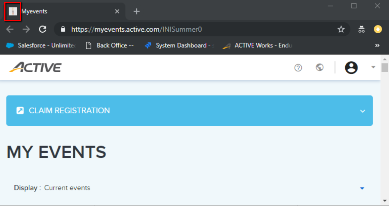Click the Claim Registration arrow icon
The height and width of the screenshot is (206, 389).
click(20, 110)
